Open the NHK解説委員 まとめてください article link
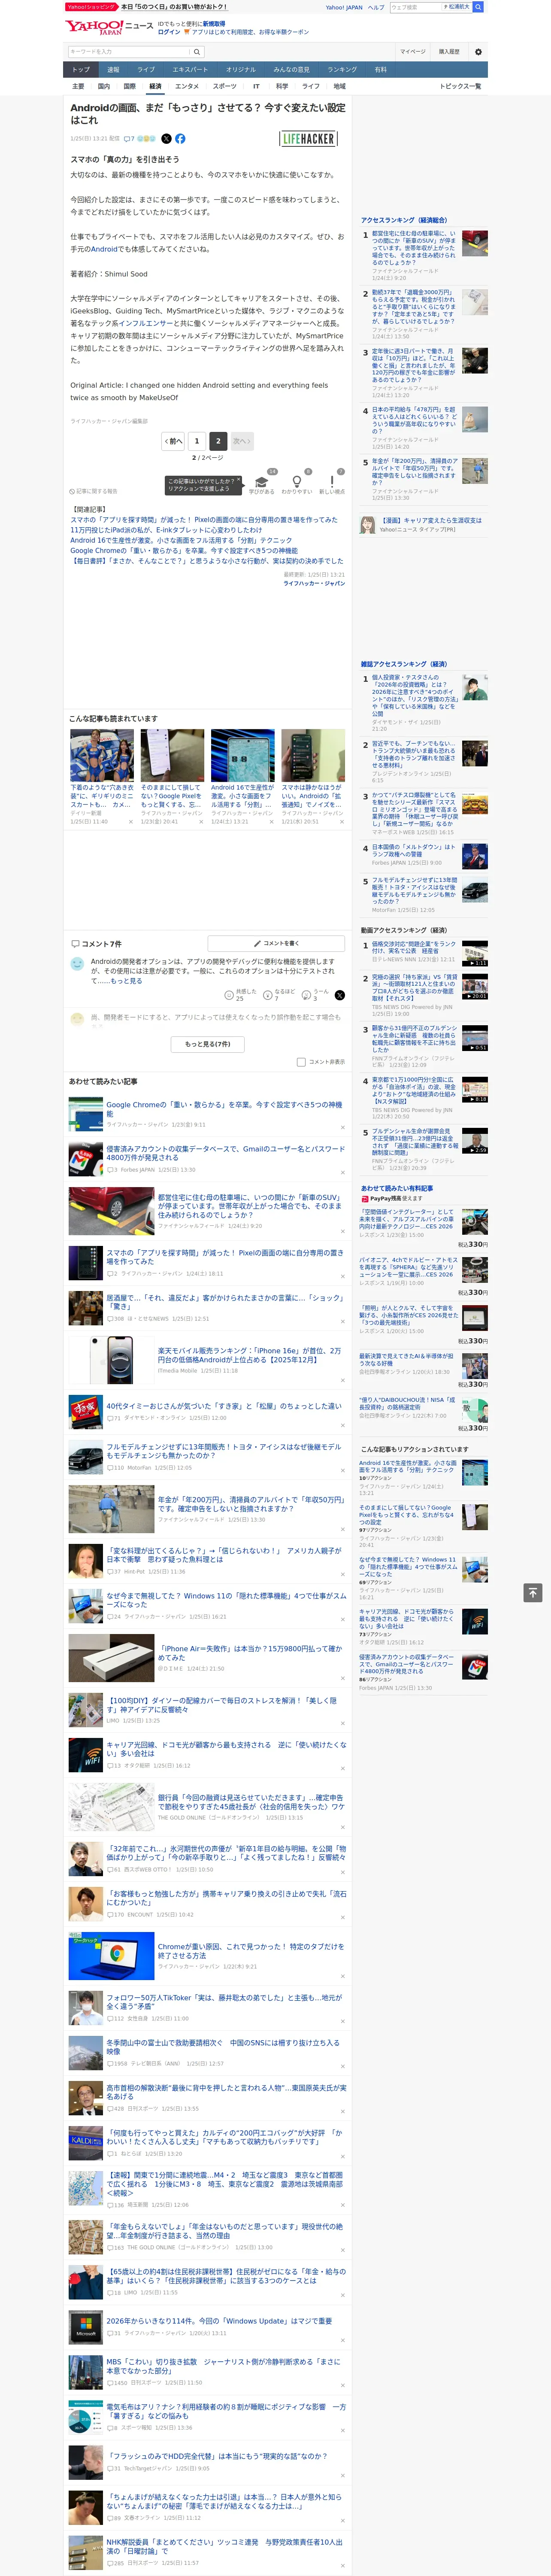 [224, 2545]
